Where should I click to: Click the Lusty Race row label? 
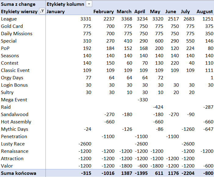13,144
